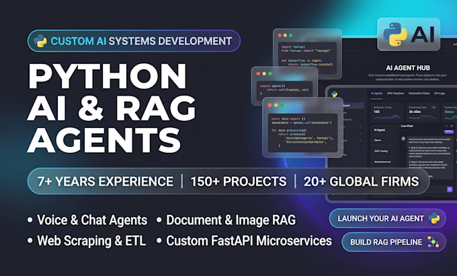
Task: Click the Launch Your AI Agent button
Action: pyautogui.click(x=387, y=219)
